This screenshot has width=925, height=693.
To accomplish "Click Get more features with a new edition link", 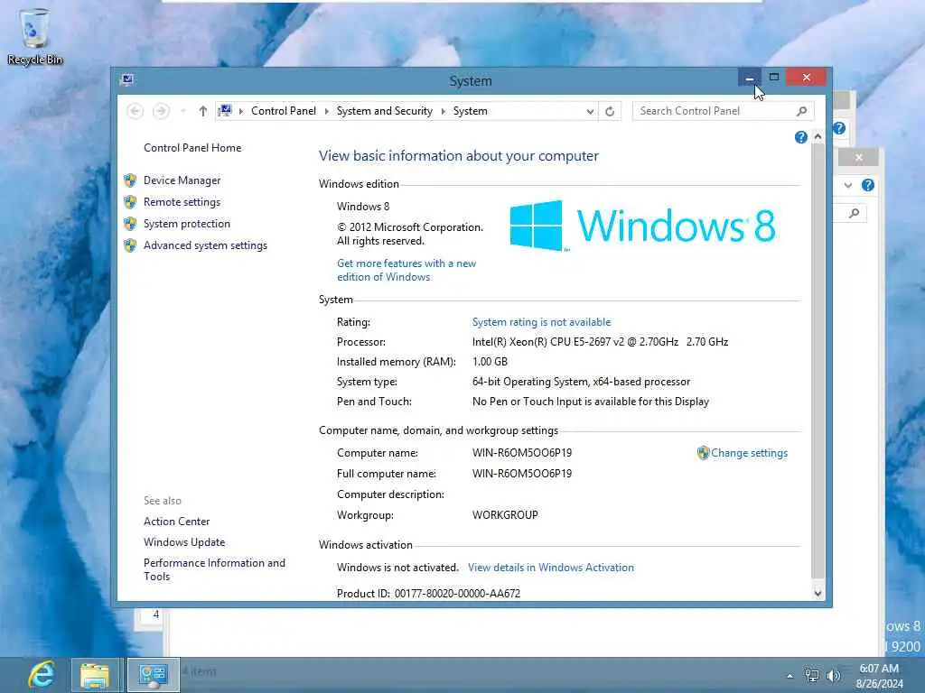I will coord(406,271).
